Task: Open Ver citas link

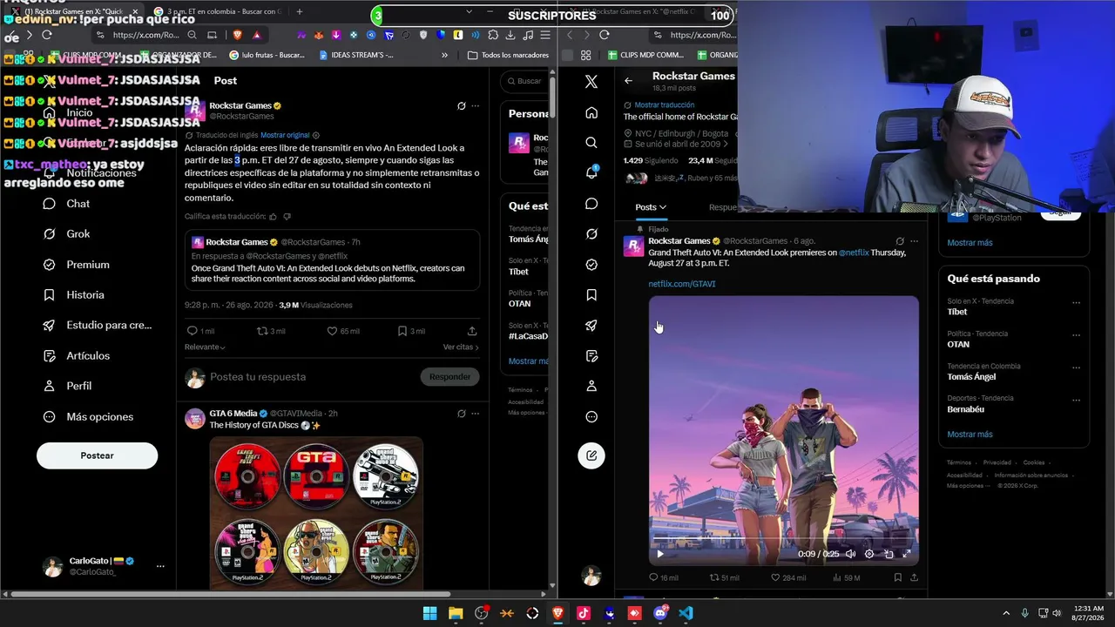Action: 461,347
